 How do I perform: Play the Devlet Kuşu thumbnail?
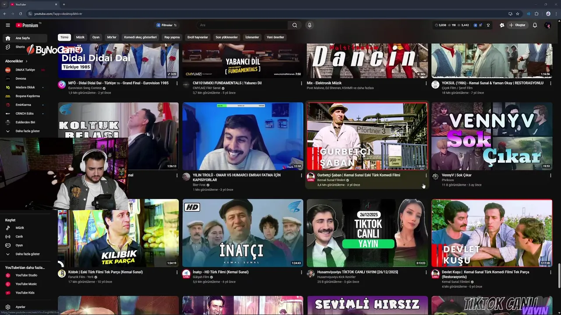click(x=492, y=233)
